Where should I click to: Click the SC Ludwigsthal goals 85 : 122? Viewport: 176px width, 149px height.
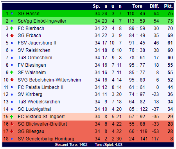click(138, 109)
